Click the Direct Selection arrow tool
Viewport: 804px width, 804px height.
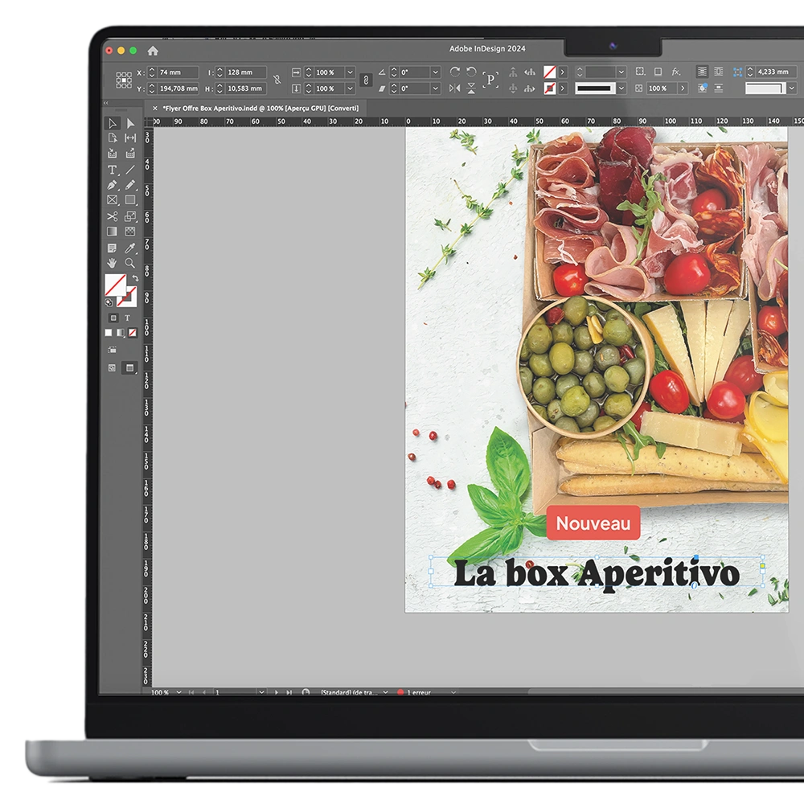(129, 123)
